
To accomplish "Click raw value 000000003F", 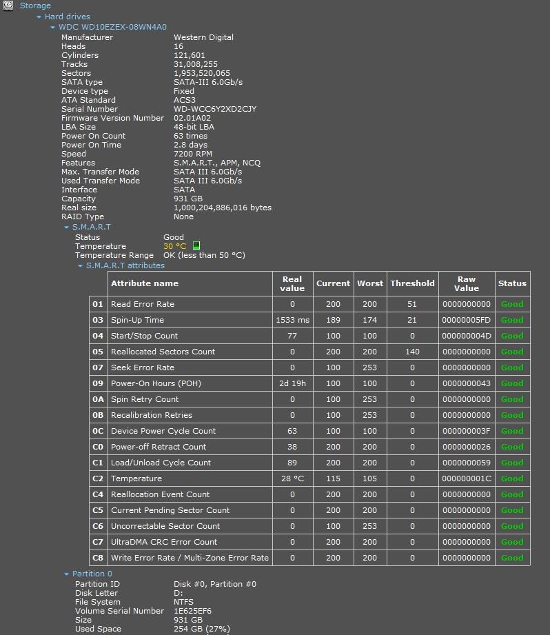I will pos(466,431).
